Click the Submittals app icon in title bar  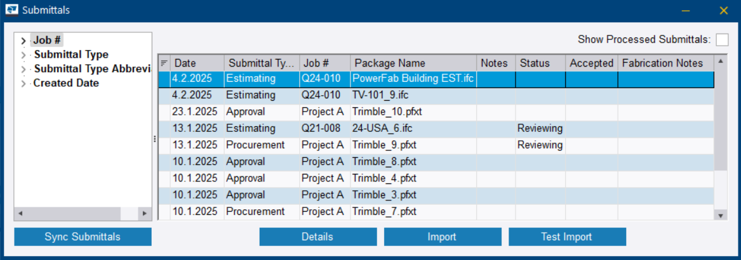tap(12, 10)
